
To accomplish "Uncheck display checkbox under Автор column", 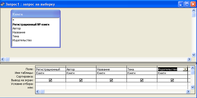I will (81, 80).
